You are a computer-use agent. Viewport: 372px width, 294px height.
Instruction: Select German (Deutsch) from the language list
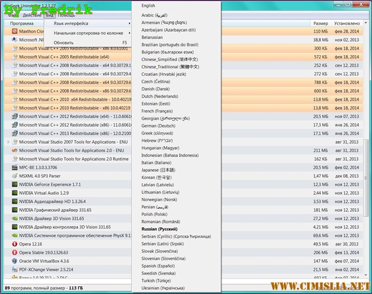[x=158, y=126]
